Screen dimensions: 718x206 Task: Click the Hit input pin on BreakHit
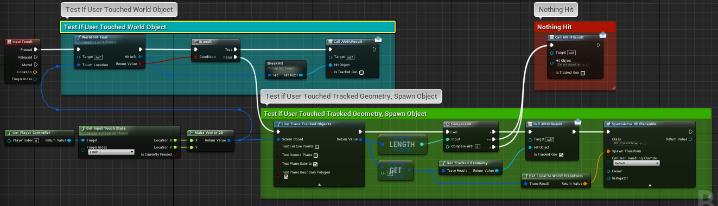[x=270, y=75]
